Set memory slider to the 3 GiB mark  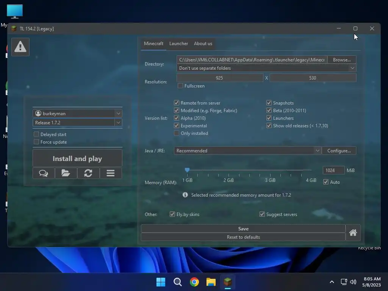[270, 170]
